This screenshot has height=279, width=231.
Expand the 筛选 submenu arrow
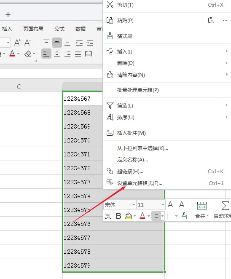tap(227, 105)
